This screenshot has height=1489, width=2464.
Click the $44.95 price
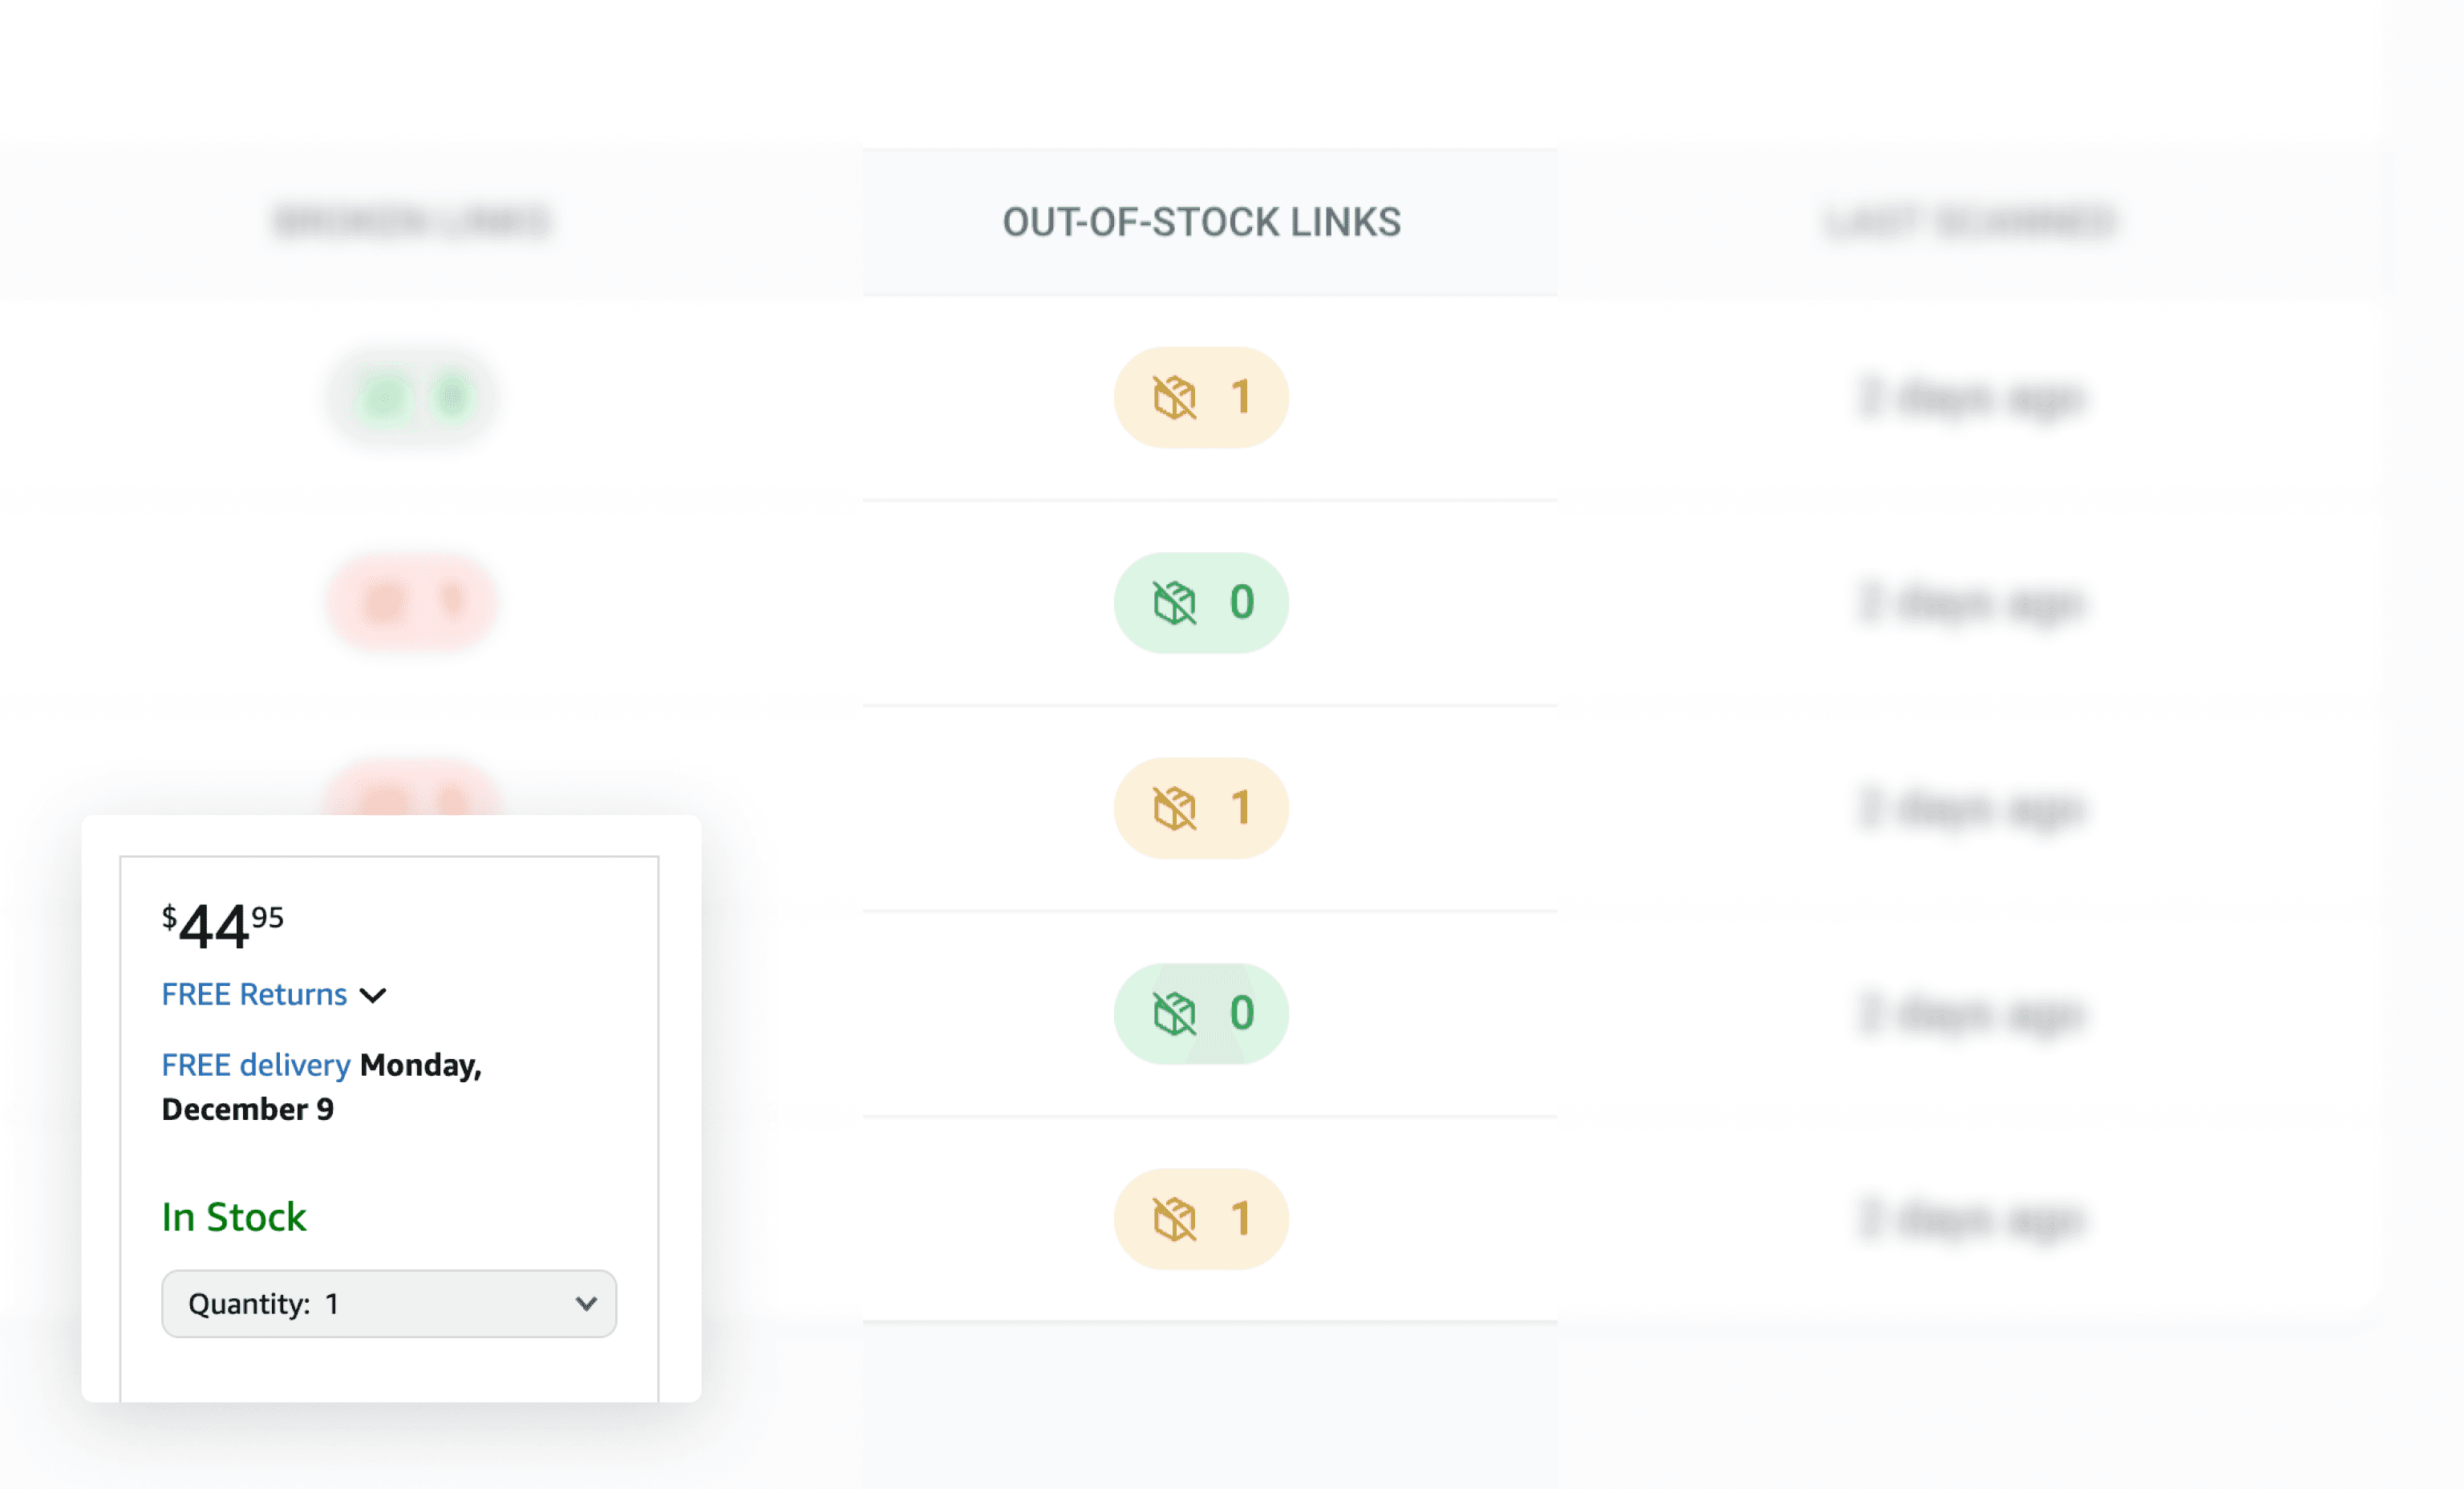[x=223, y=926]
